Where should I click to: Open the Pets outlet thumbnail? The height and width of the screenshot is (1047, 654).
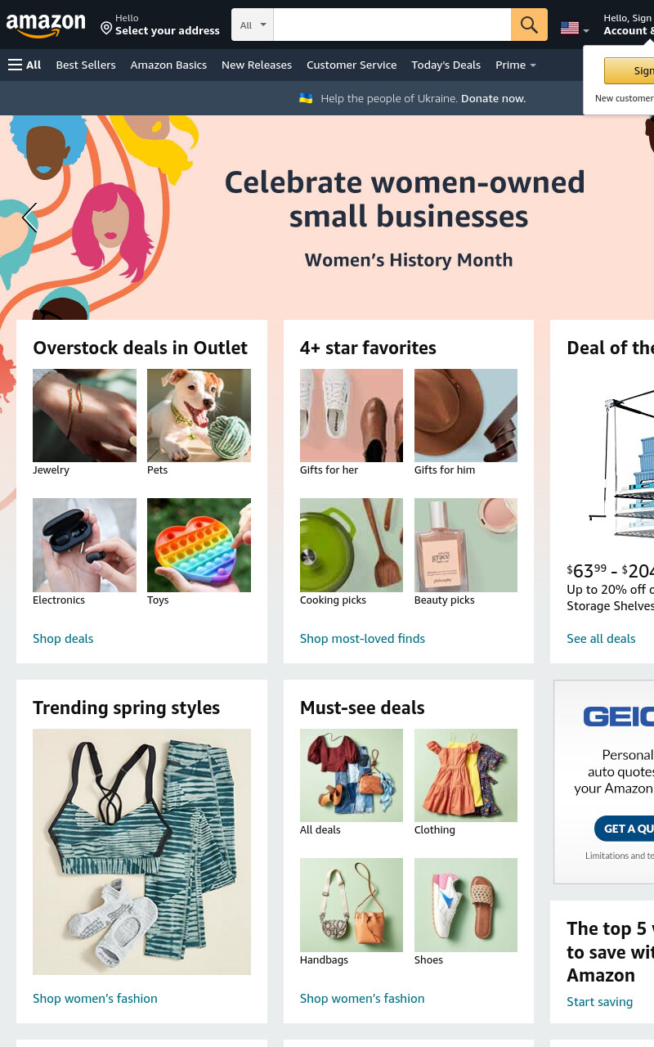coord(199,416)
